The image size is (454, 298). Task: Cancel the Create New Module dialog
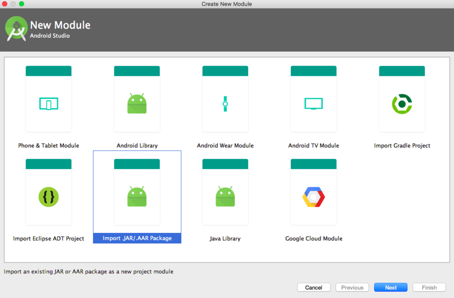(313, 287)
